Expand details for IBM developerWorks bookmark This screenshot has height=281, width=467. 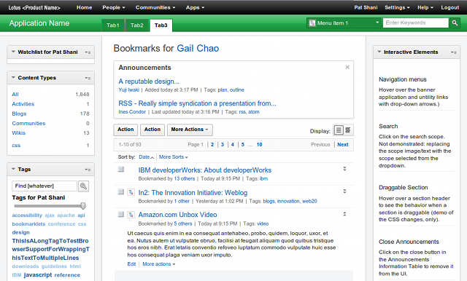pos(344,169)
